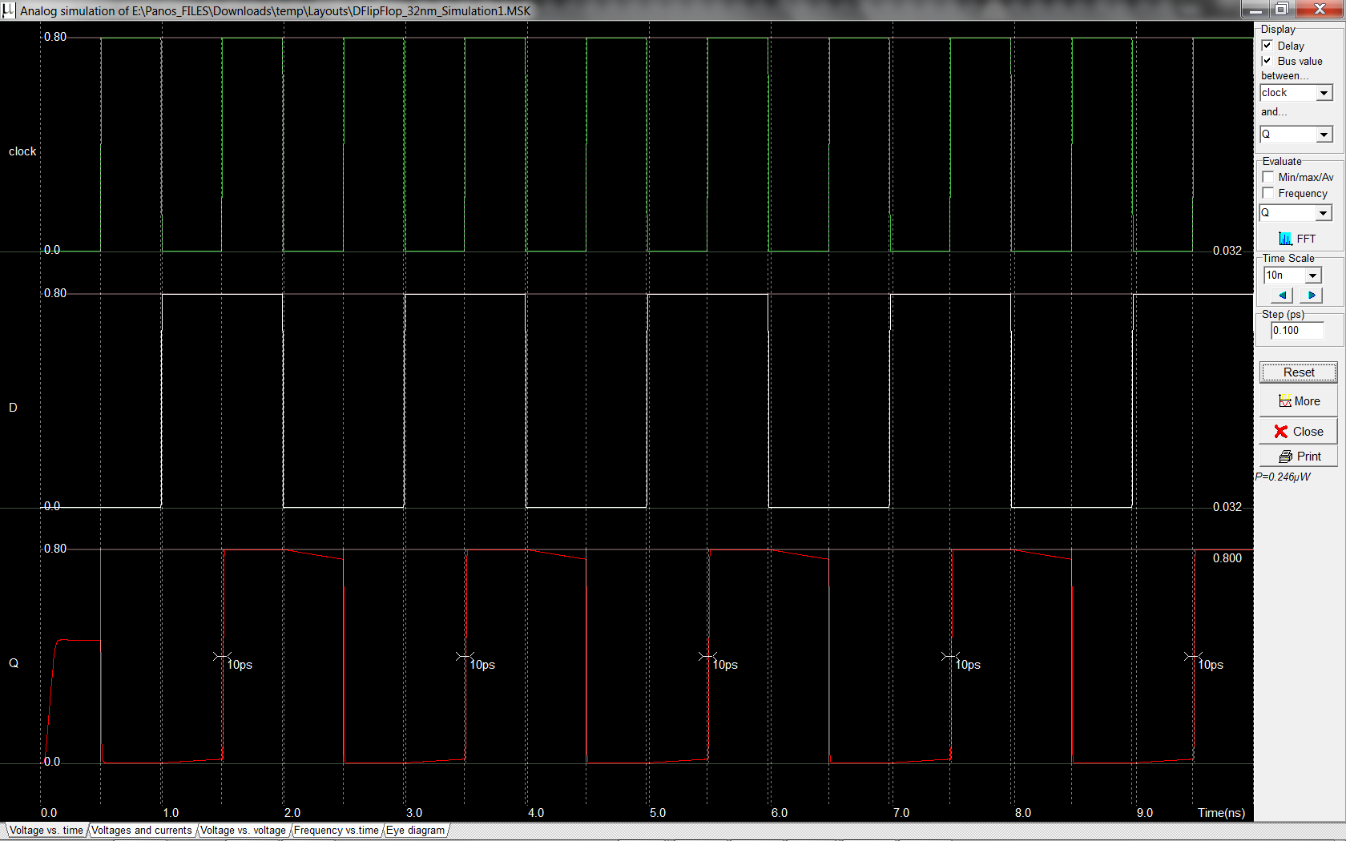Switch to Frequency vs.time tab
The image size is (1346, 841).
[336, 830]
